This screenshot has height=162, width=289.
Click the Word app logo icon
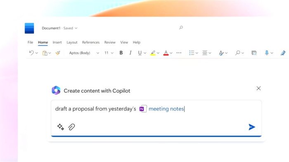tap(29, 28)
